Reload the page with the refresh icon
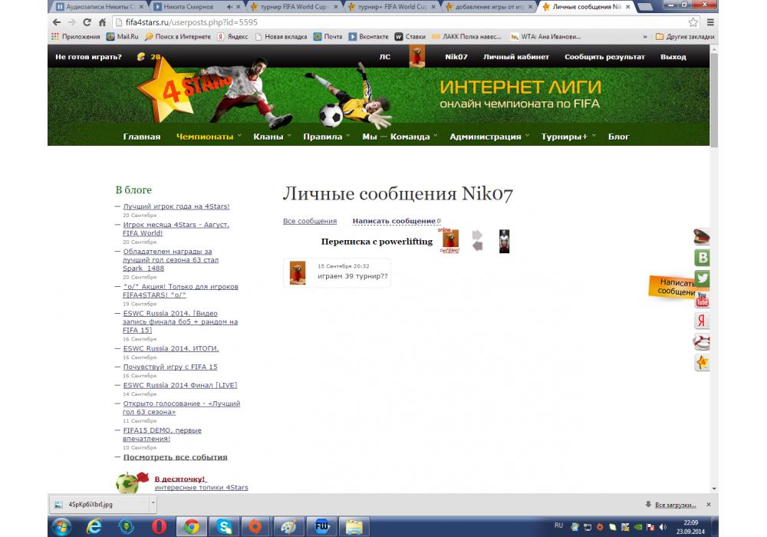Viewport: 767px width, 537px height. 87,22
